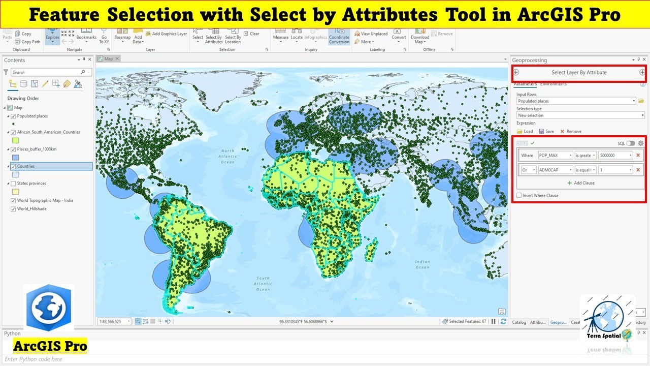Click the Locate tool

point(297,36)
